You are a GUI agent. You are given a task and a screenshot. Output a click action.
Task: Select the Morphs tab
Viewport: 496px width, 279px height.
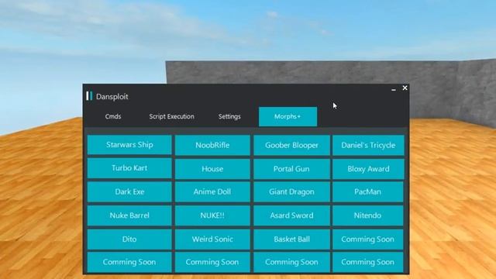pos(288,117)
